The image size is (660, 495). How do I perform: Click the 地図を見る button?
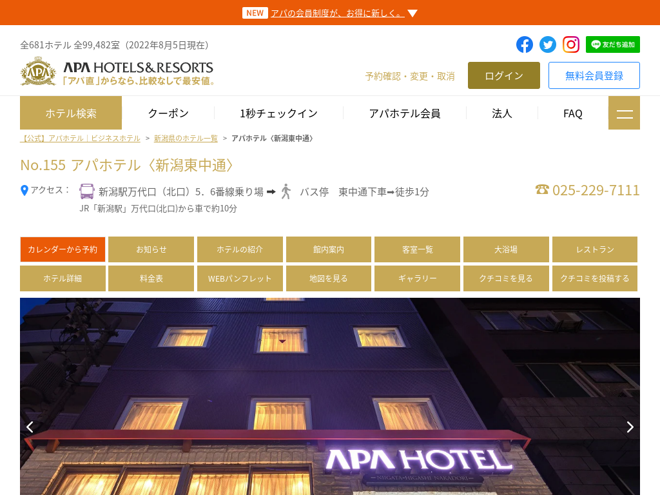329,278
